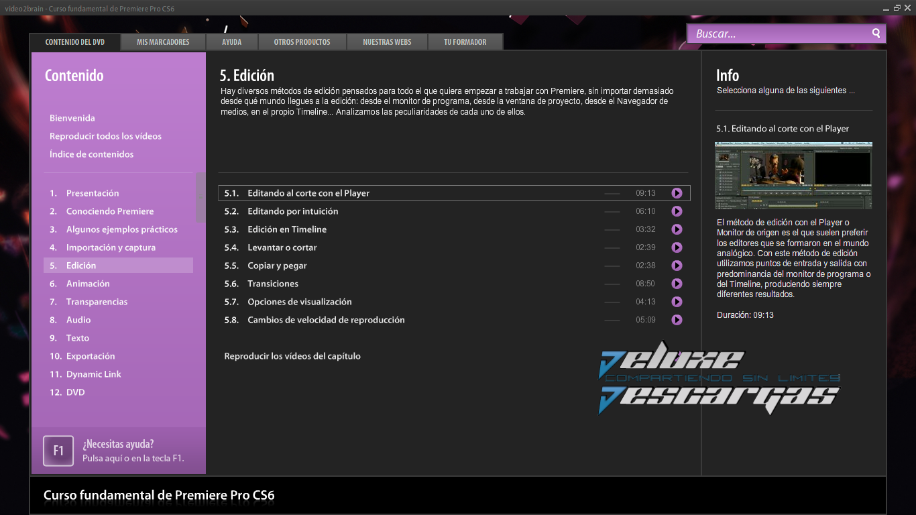Click the 08:50 duration value
The width and height of the screenshot is (916, 515).
coord(646,284)
